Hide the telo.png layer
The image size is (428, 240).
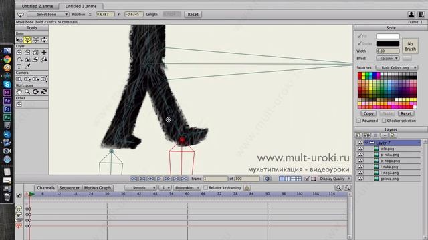tap(360, 149)
